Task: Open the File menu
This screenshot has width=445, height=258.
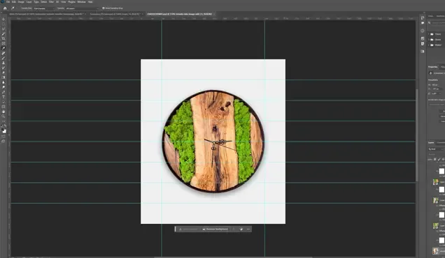Action: click(8, 1)
